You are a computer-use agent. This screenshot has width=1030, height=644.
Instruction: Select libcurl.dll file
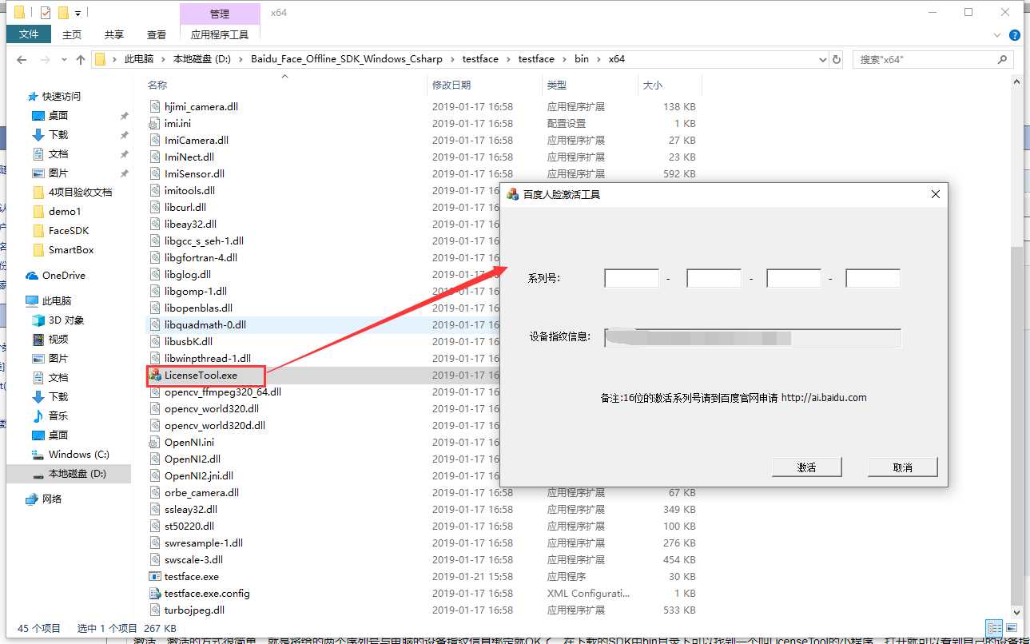(185, 207)
